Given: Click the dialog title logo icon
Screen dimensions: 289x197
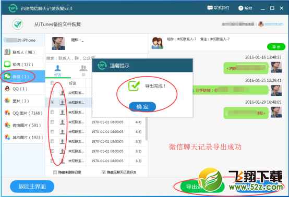Looking at the screenshot, I should click(x=102, y=65).
